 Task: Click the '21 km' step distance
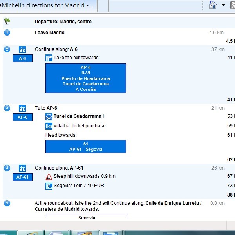tap(218, 108)
